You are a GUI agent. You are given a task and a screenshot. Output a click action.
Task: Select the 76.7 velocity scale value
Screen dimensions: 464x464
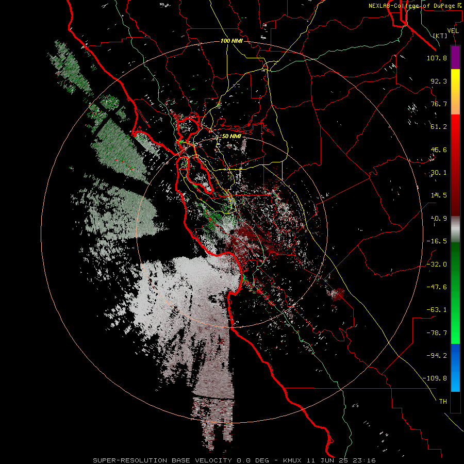pos(439,104)
